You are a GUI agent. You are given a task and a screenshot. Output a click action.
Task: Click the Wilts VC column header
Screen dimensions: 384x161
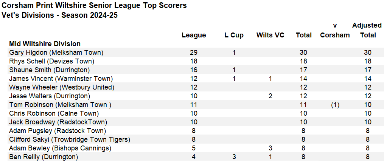pos(270,35)
